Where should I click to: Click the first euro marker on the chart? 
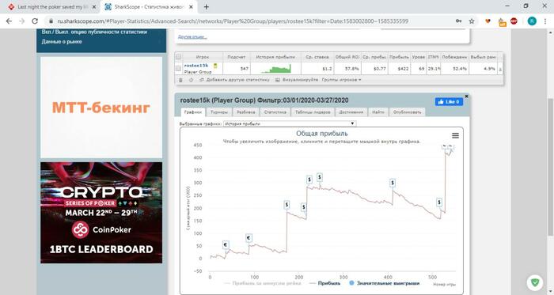pyautogui.click(x=226, y=244)
